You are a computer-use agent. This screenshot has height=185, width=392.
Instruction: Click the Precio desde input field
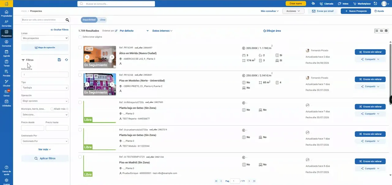tap(32, 128)
